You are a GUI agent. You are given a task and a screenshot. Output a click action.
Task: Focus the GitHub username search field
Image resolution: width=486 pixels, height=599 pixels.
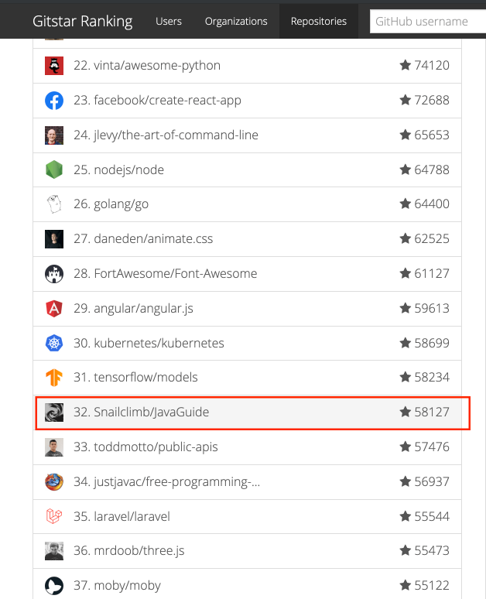(428, 22)
